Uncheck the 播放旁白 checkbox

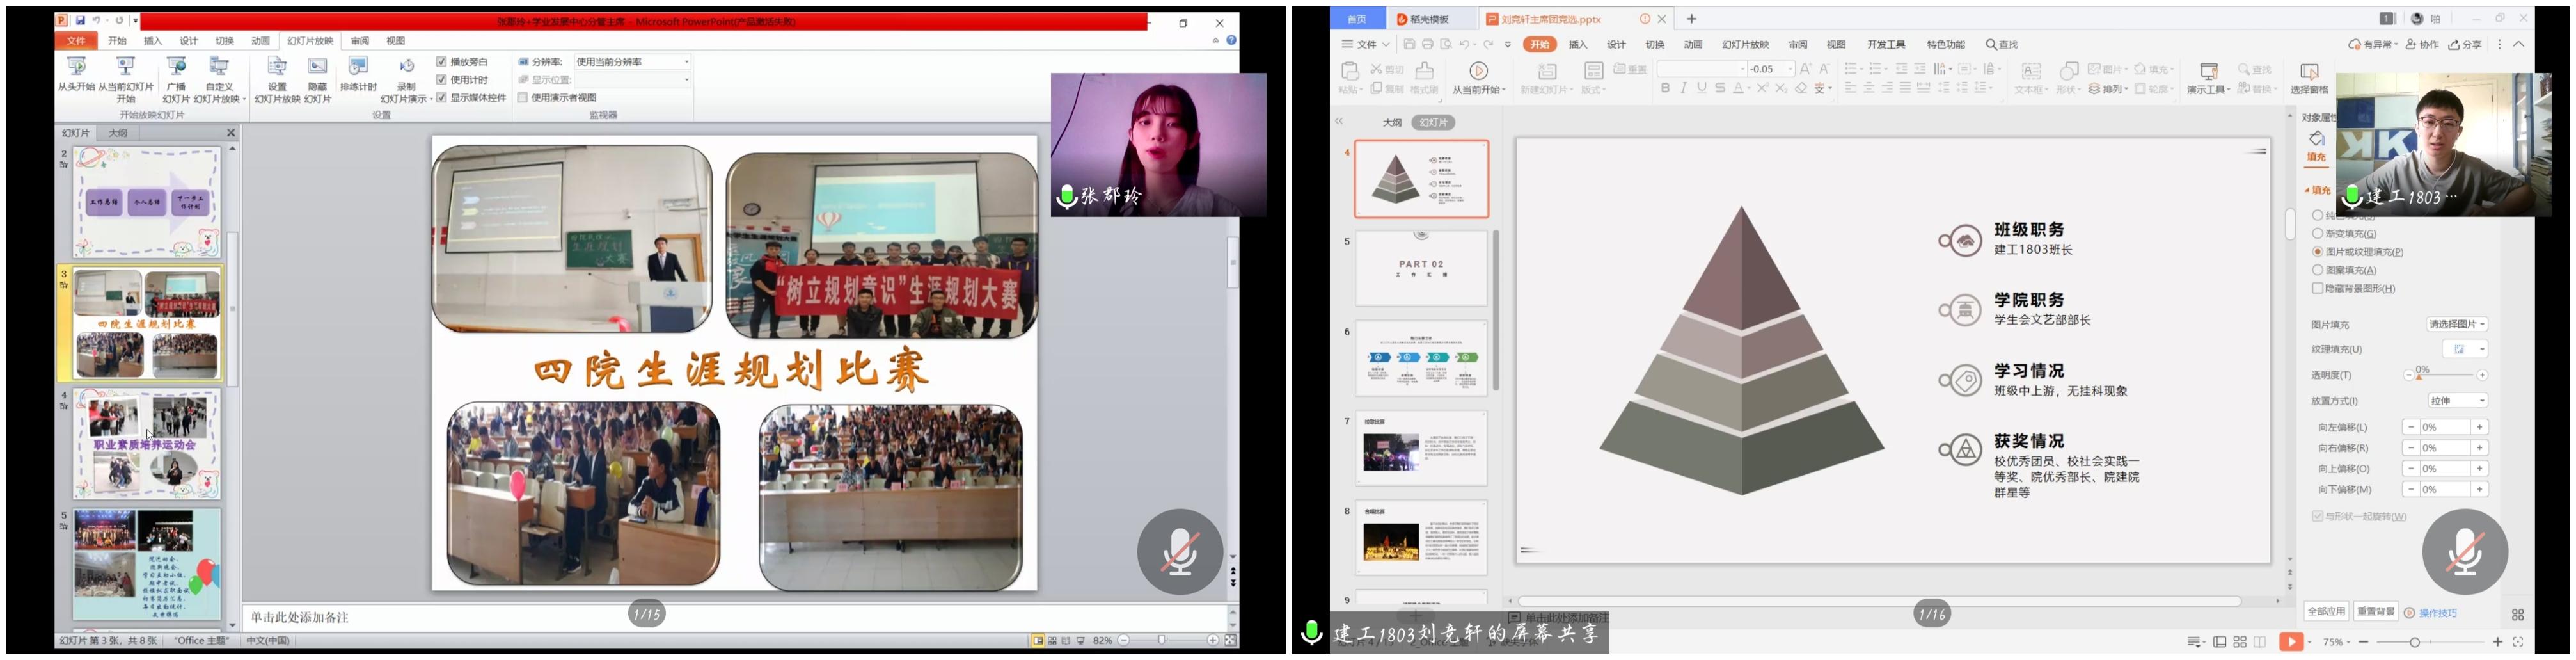[x=442, y=62]
